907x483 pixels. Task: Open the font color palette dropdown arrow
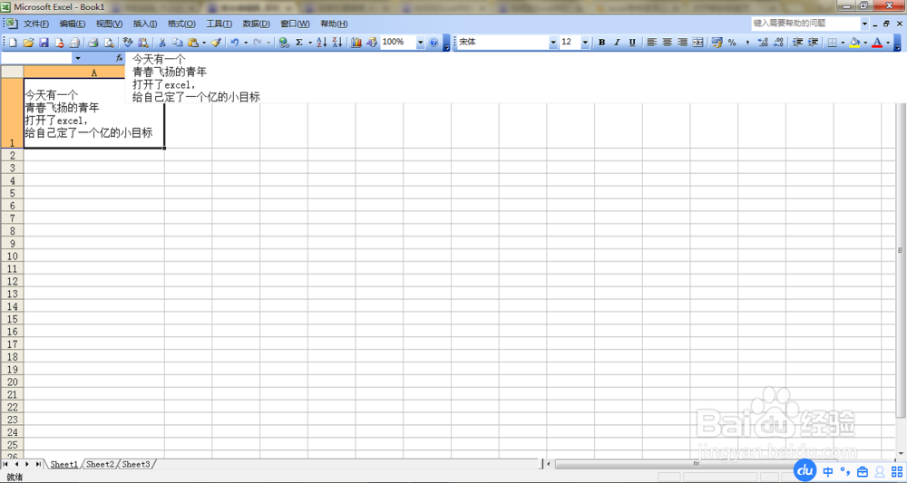888,43
